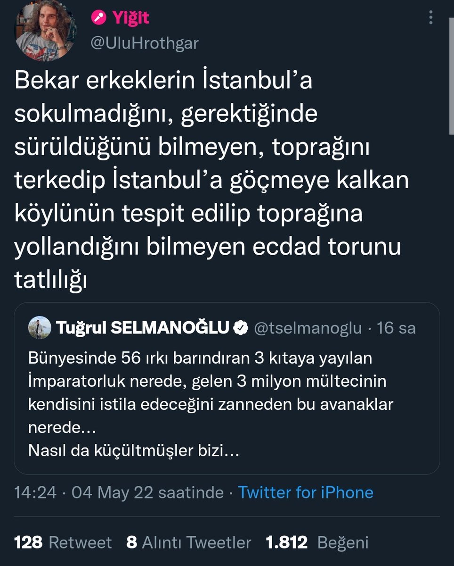This screenshot has width=454, height=566.
Task: Show the 1.812 Beğeni list
Action: tap(316, 542)
